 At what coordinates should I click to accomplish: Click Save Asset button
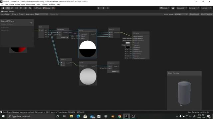point(5,14)
